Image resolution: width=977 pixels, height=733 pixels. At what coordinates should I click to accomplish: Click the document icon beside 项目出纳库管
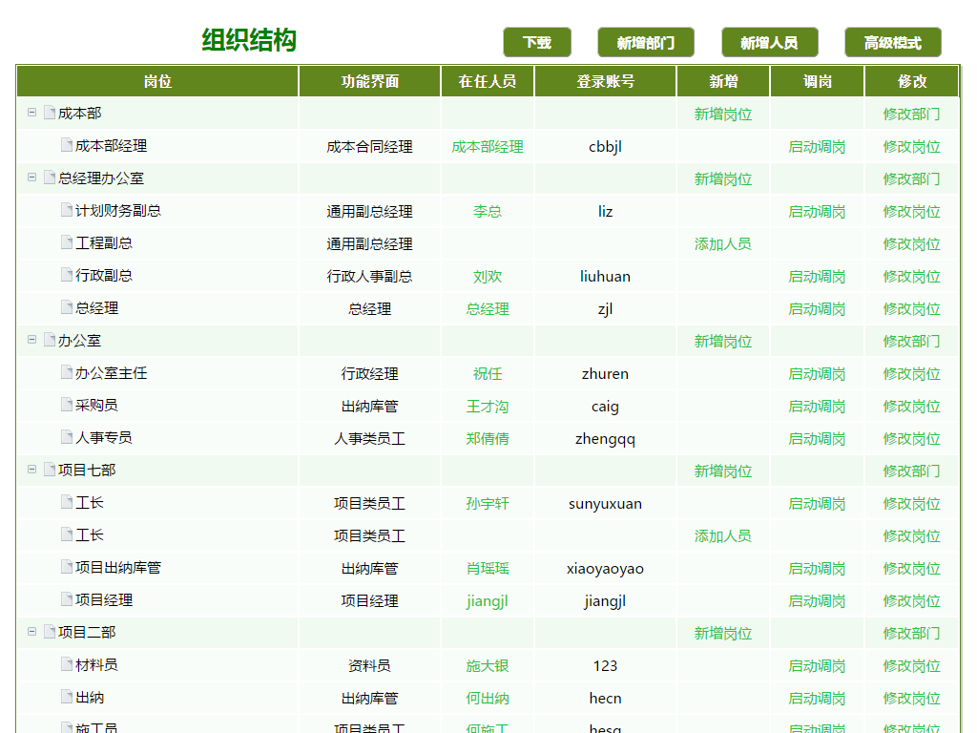click(67, 567)
